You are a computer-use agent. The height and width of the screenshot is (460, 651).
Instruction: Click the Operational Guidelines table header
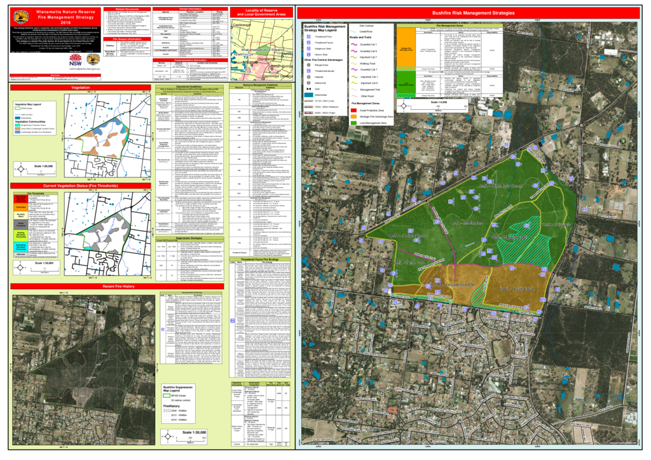189,86
